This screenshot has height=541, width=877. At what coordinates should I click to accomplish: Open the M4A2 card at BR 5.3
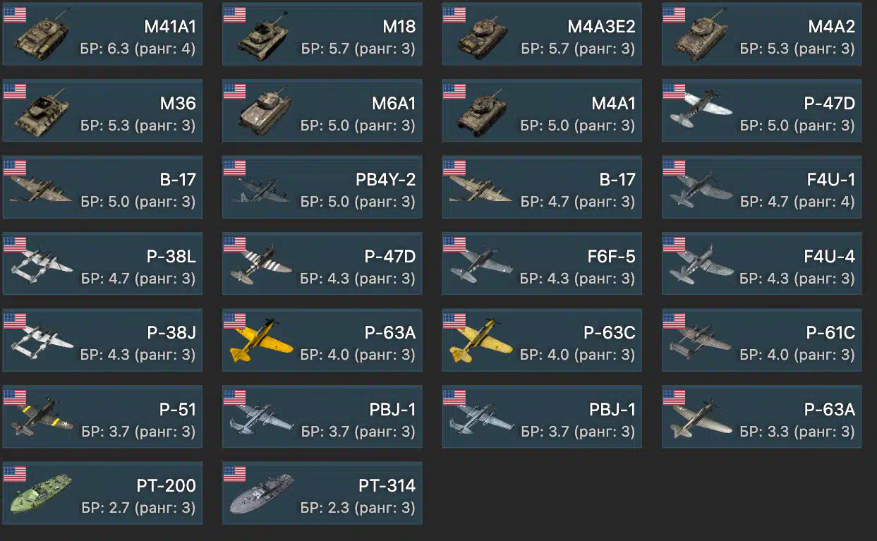pos(761,35)
